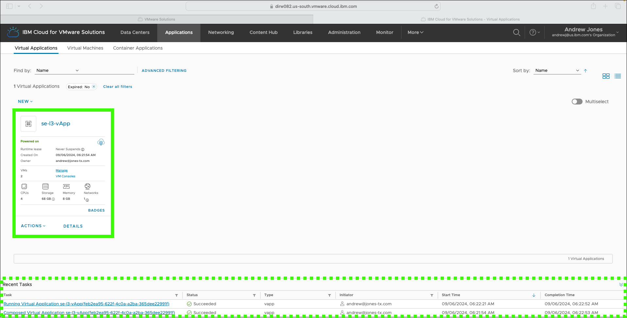The height and width of the screenshot is (318, 627).
Task: Collapse the Recent Tasks panel
Action: [x=621, y=285]
